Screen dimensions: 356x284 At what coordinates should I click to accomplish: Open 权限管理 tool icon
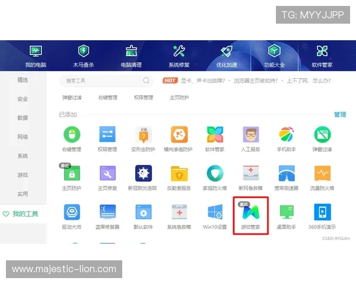pyautogui.click(x=107, y=139)
